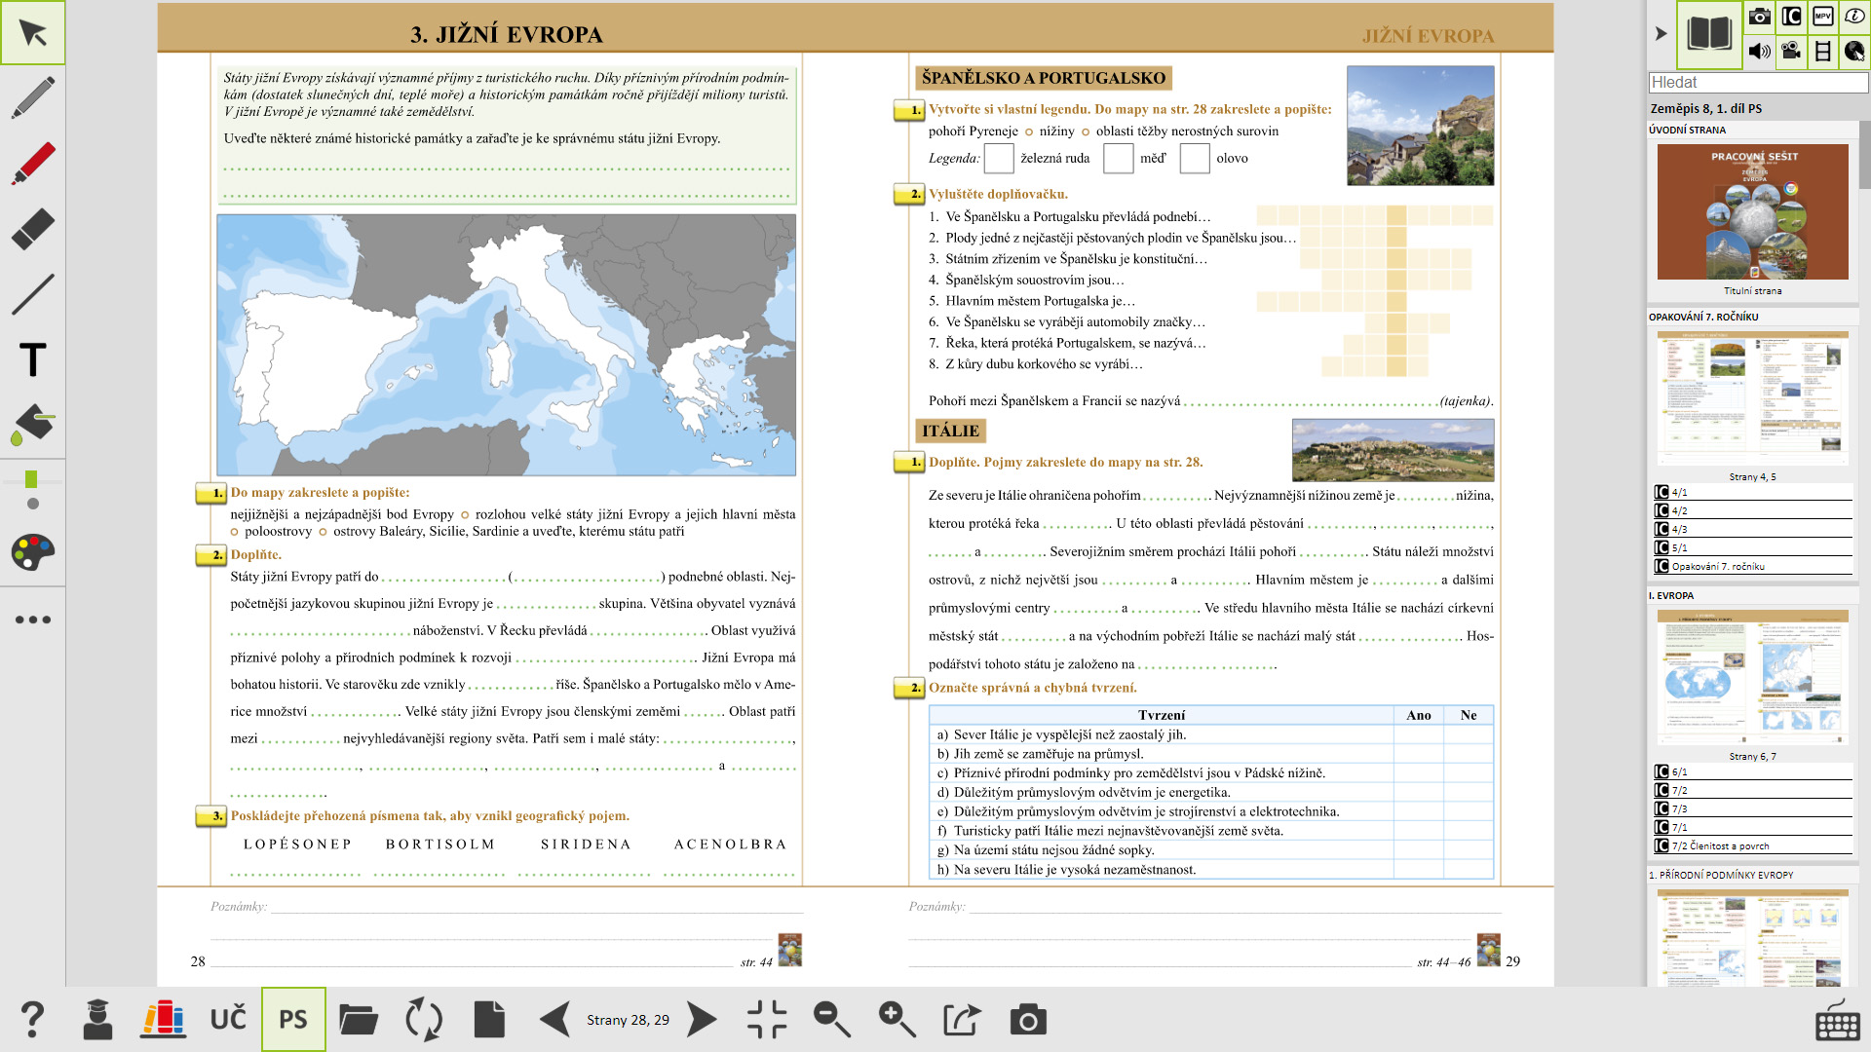Click the film strip animation icon

(1823, 51)
